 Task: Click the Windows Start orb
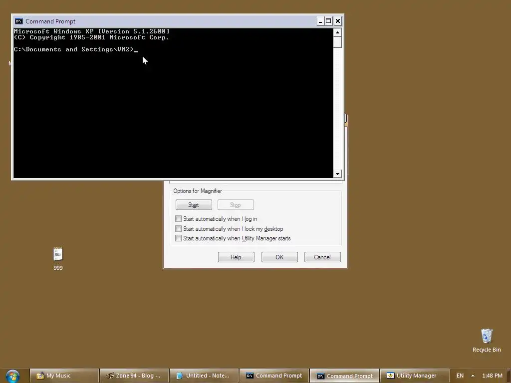click(12, 376)
